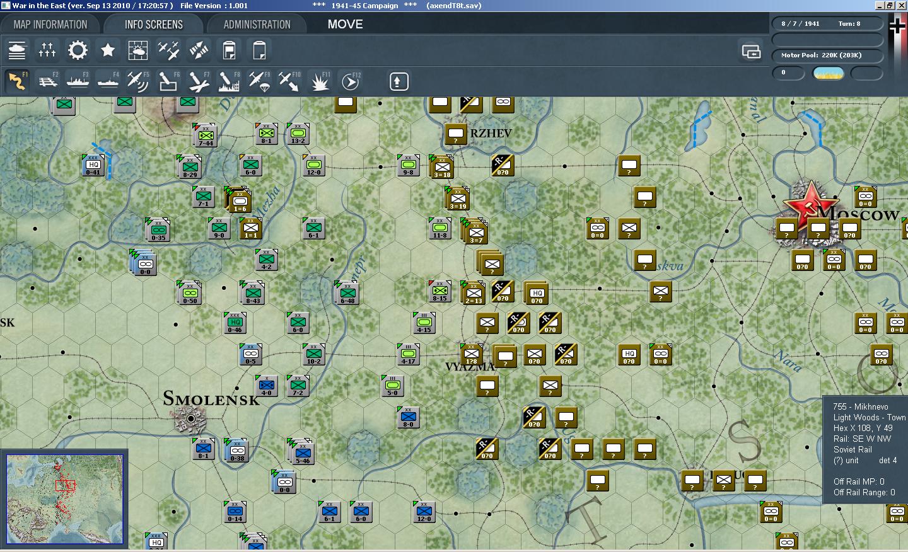Image resolution: width=908 pixels, height=552 pixels.
Task: Select Air transfer mode (F10)
Action: (289, 81)
